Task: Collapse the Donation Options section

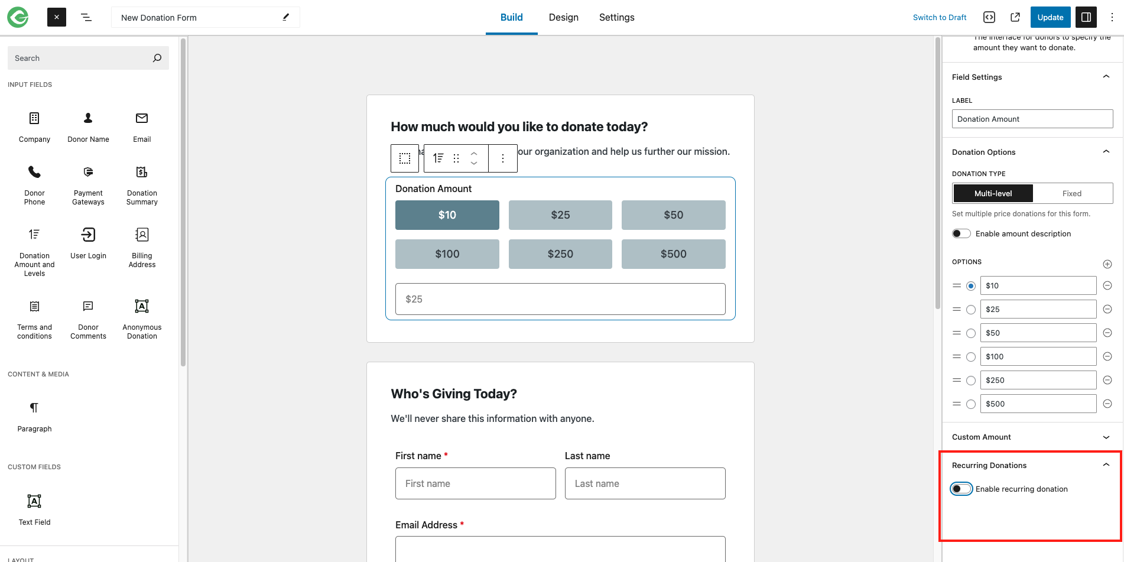Action: point(1106,151)
